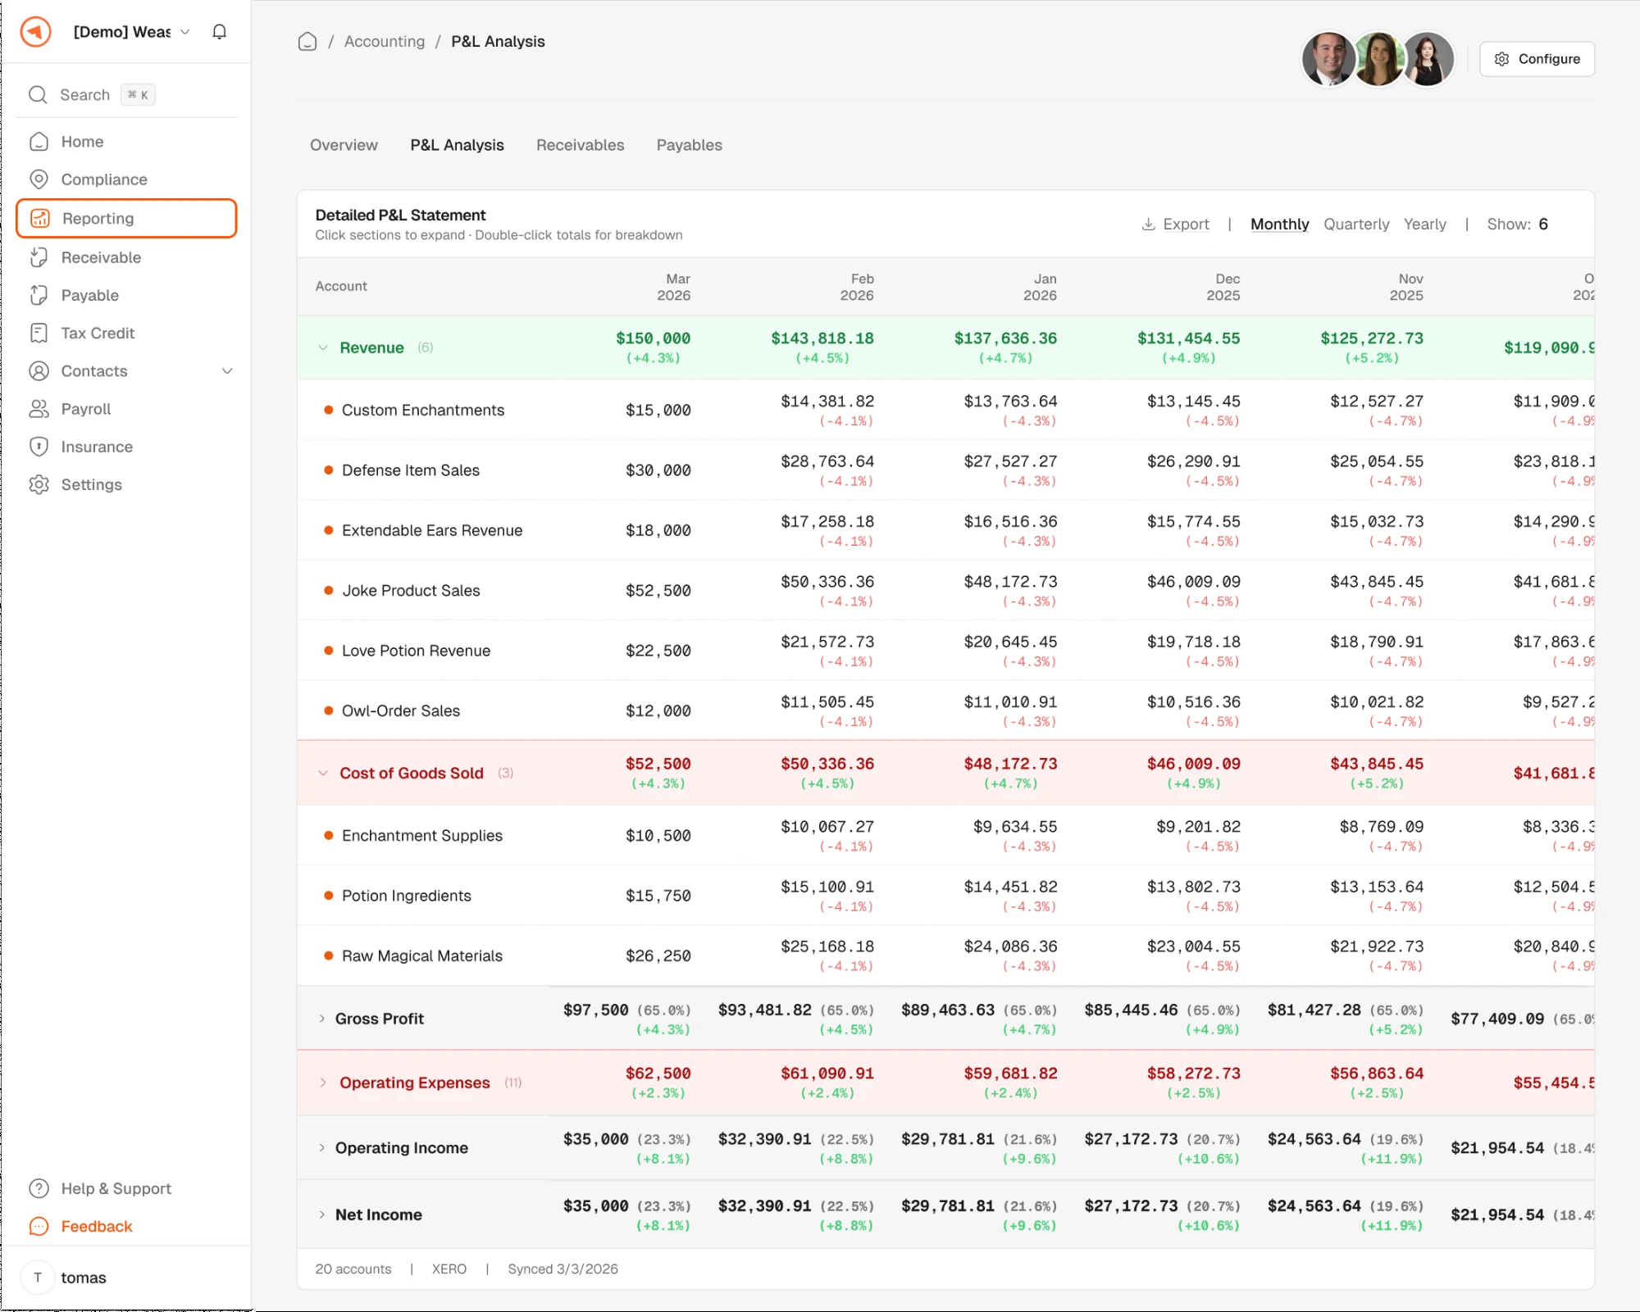Viewport: 1640px width, 1312px height.
Task: Expand the Gross Profit row
Action: point(321,1019)
